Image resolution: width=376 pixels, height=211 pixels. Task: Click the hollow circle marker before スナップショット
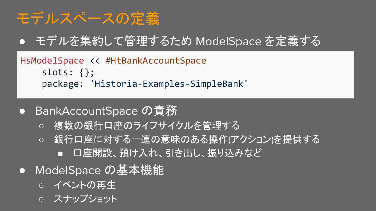pos(42,200)
